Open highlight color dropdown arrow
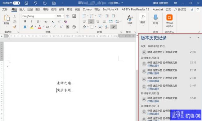 pyautogui.click(x=35, y=27)
